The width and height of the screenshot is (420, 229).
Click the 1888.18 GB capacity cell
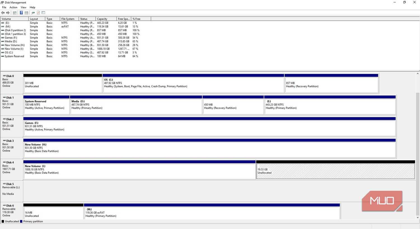103,49
